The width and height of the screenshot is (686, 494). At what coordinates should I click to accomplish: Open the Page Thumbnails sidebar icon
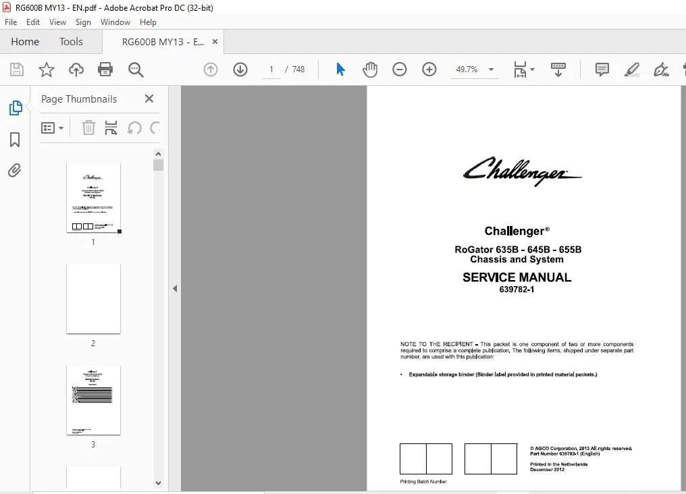tap(16, 108)
